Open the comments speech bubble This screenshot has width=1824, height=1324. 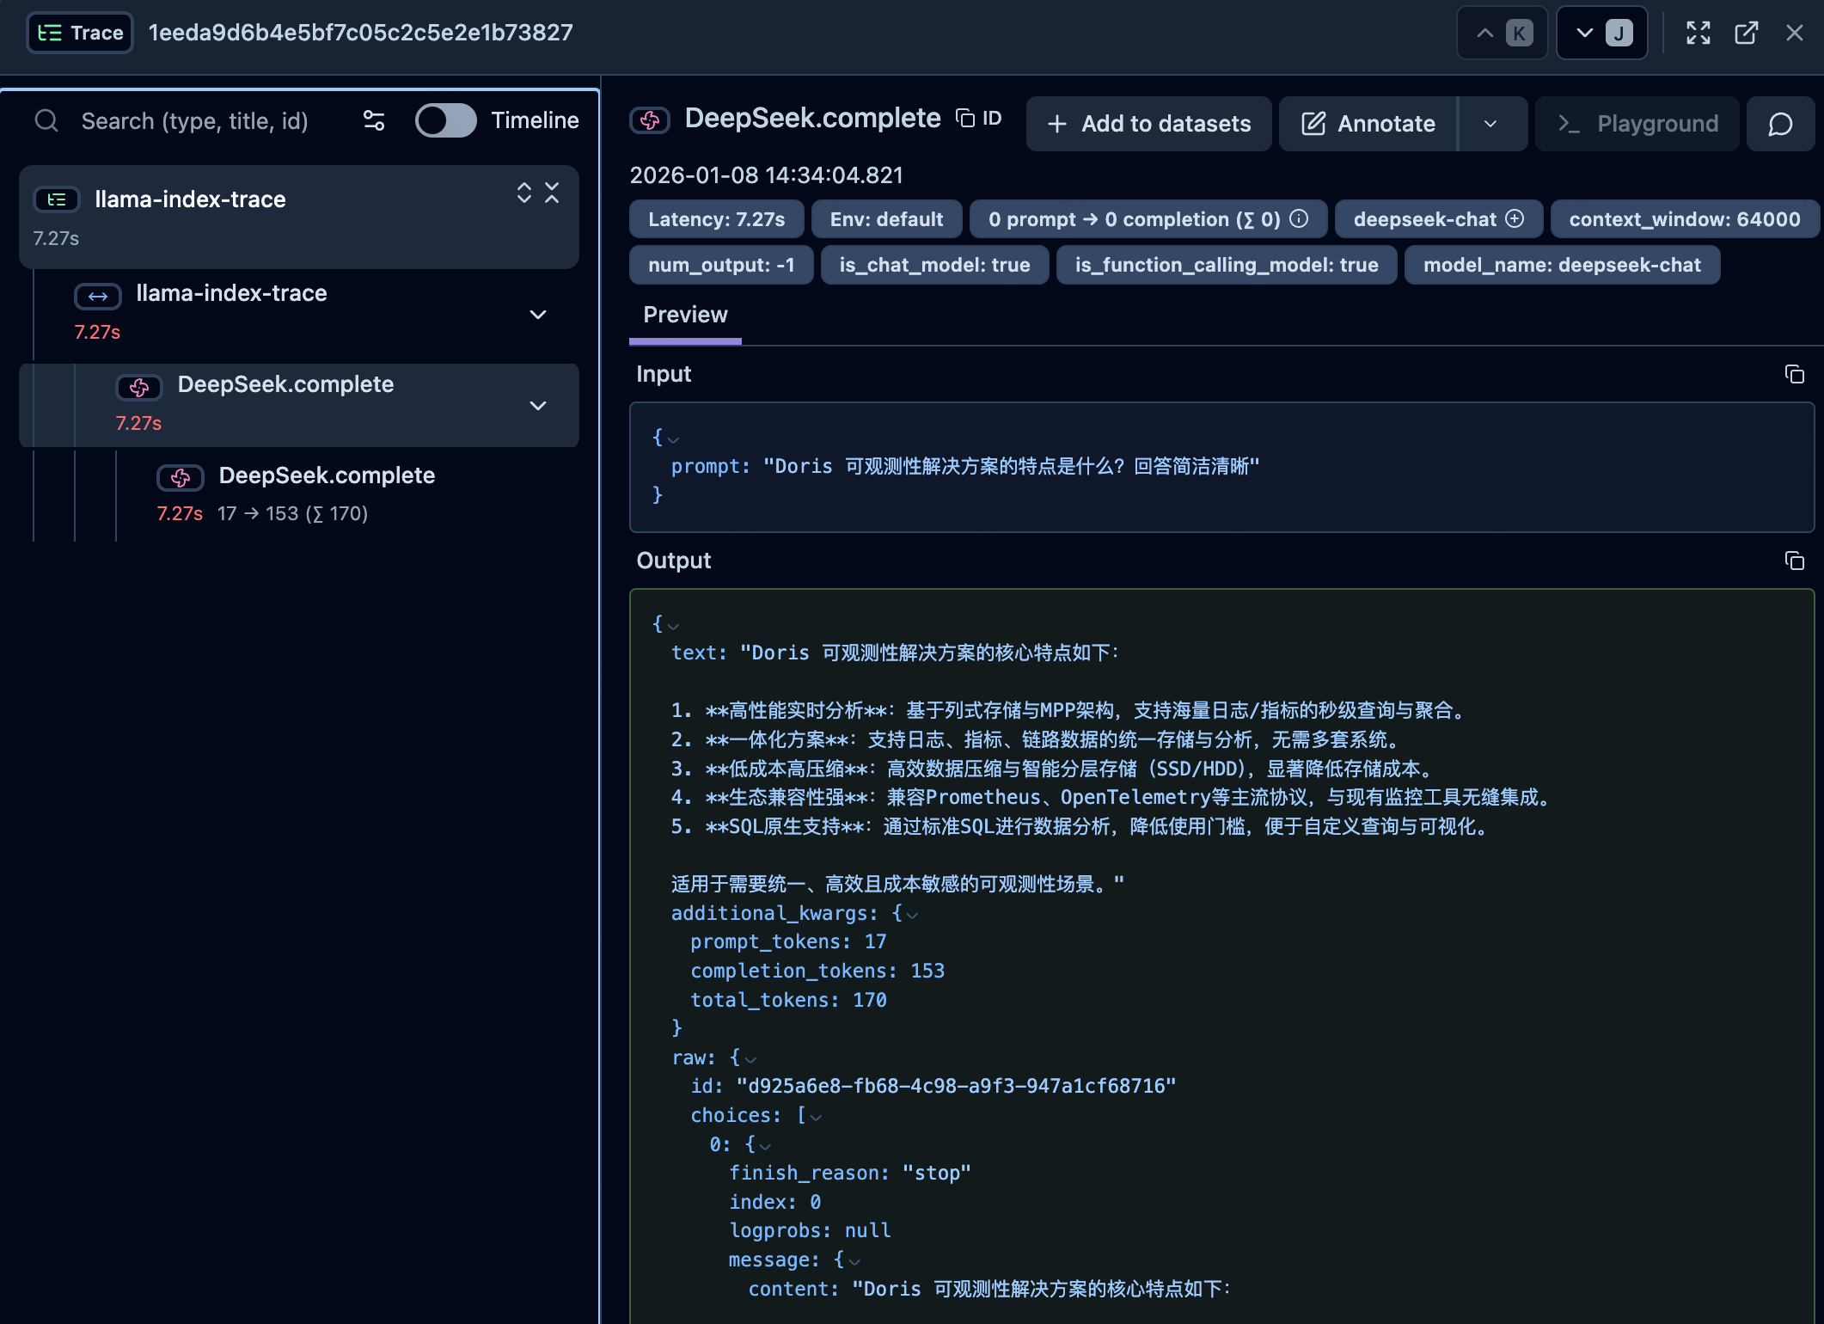click(1780, 124)
